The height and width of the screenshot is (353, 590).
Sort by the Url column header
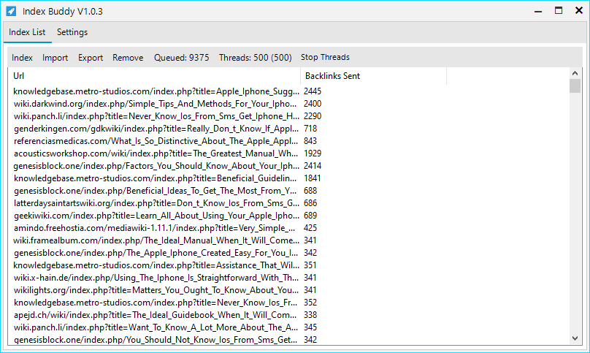pos(153,76)
